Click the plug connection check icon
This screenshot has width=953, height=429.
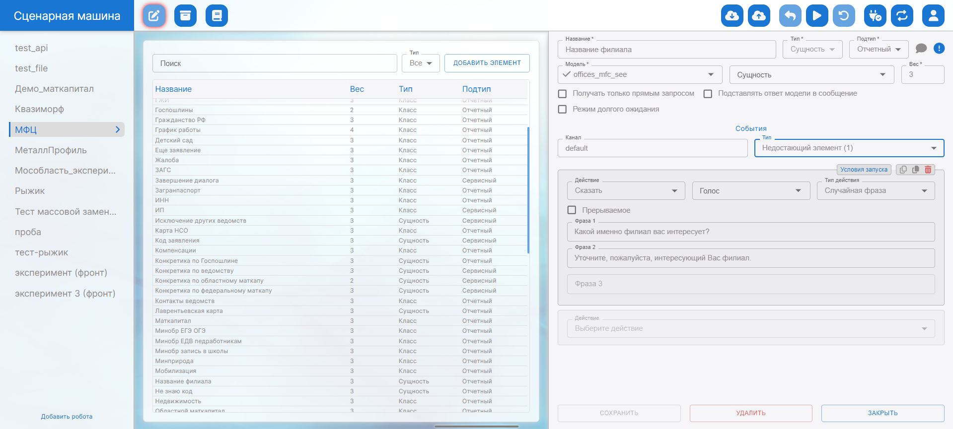pyautogui.click(x=875, y=16)
